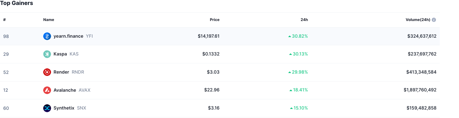Open the yearn.finance name link

coord(68,36)
